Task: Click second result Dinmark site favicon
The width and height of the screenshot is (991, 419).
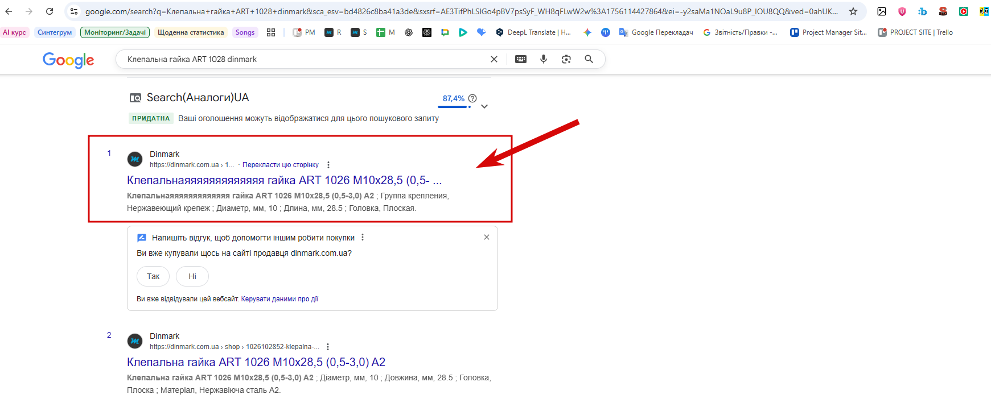Action: (x=135, y=341)
